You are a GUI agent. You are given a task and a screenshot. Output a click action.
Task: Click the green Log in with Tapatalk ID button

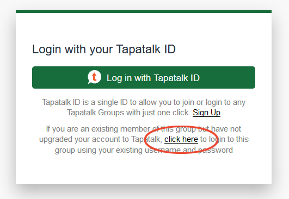tap(144, 78)
